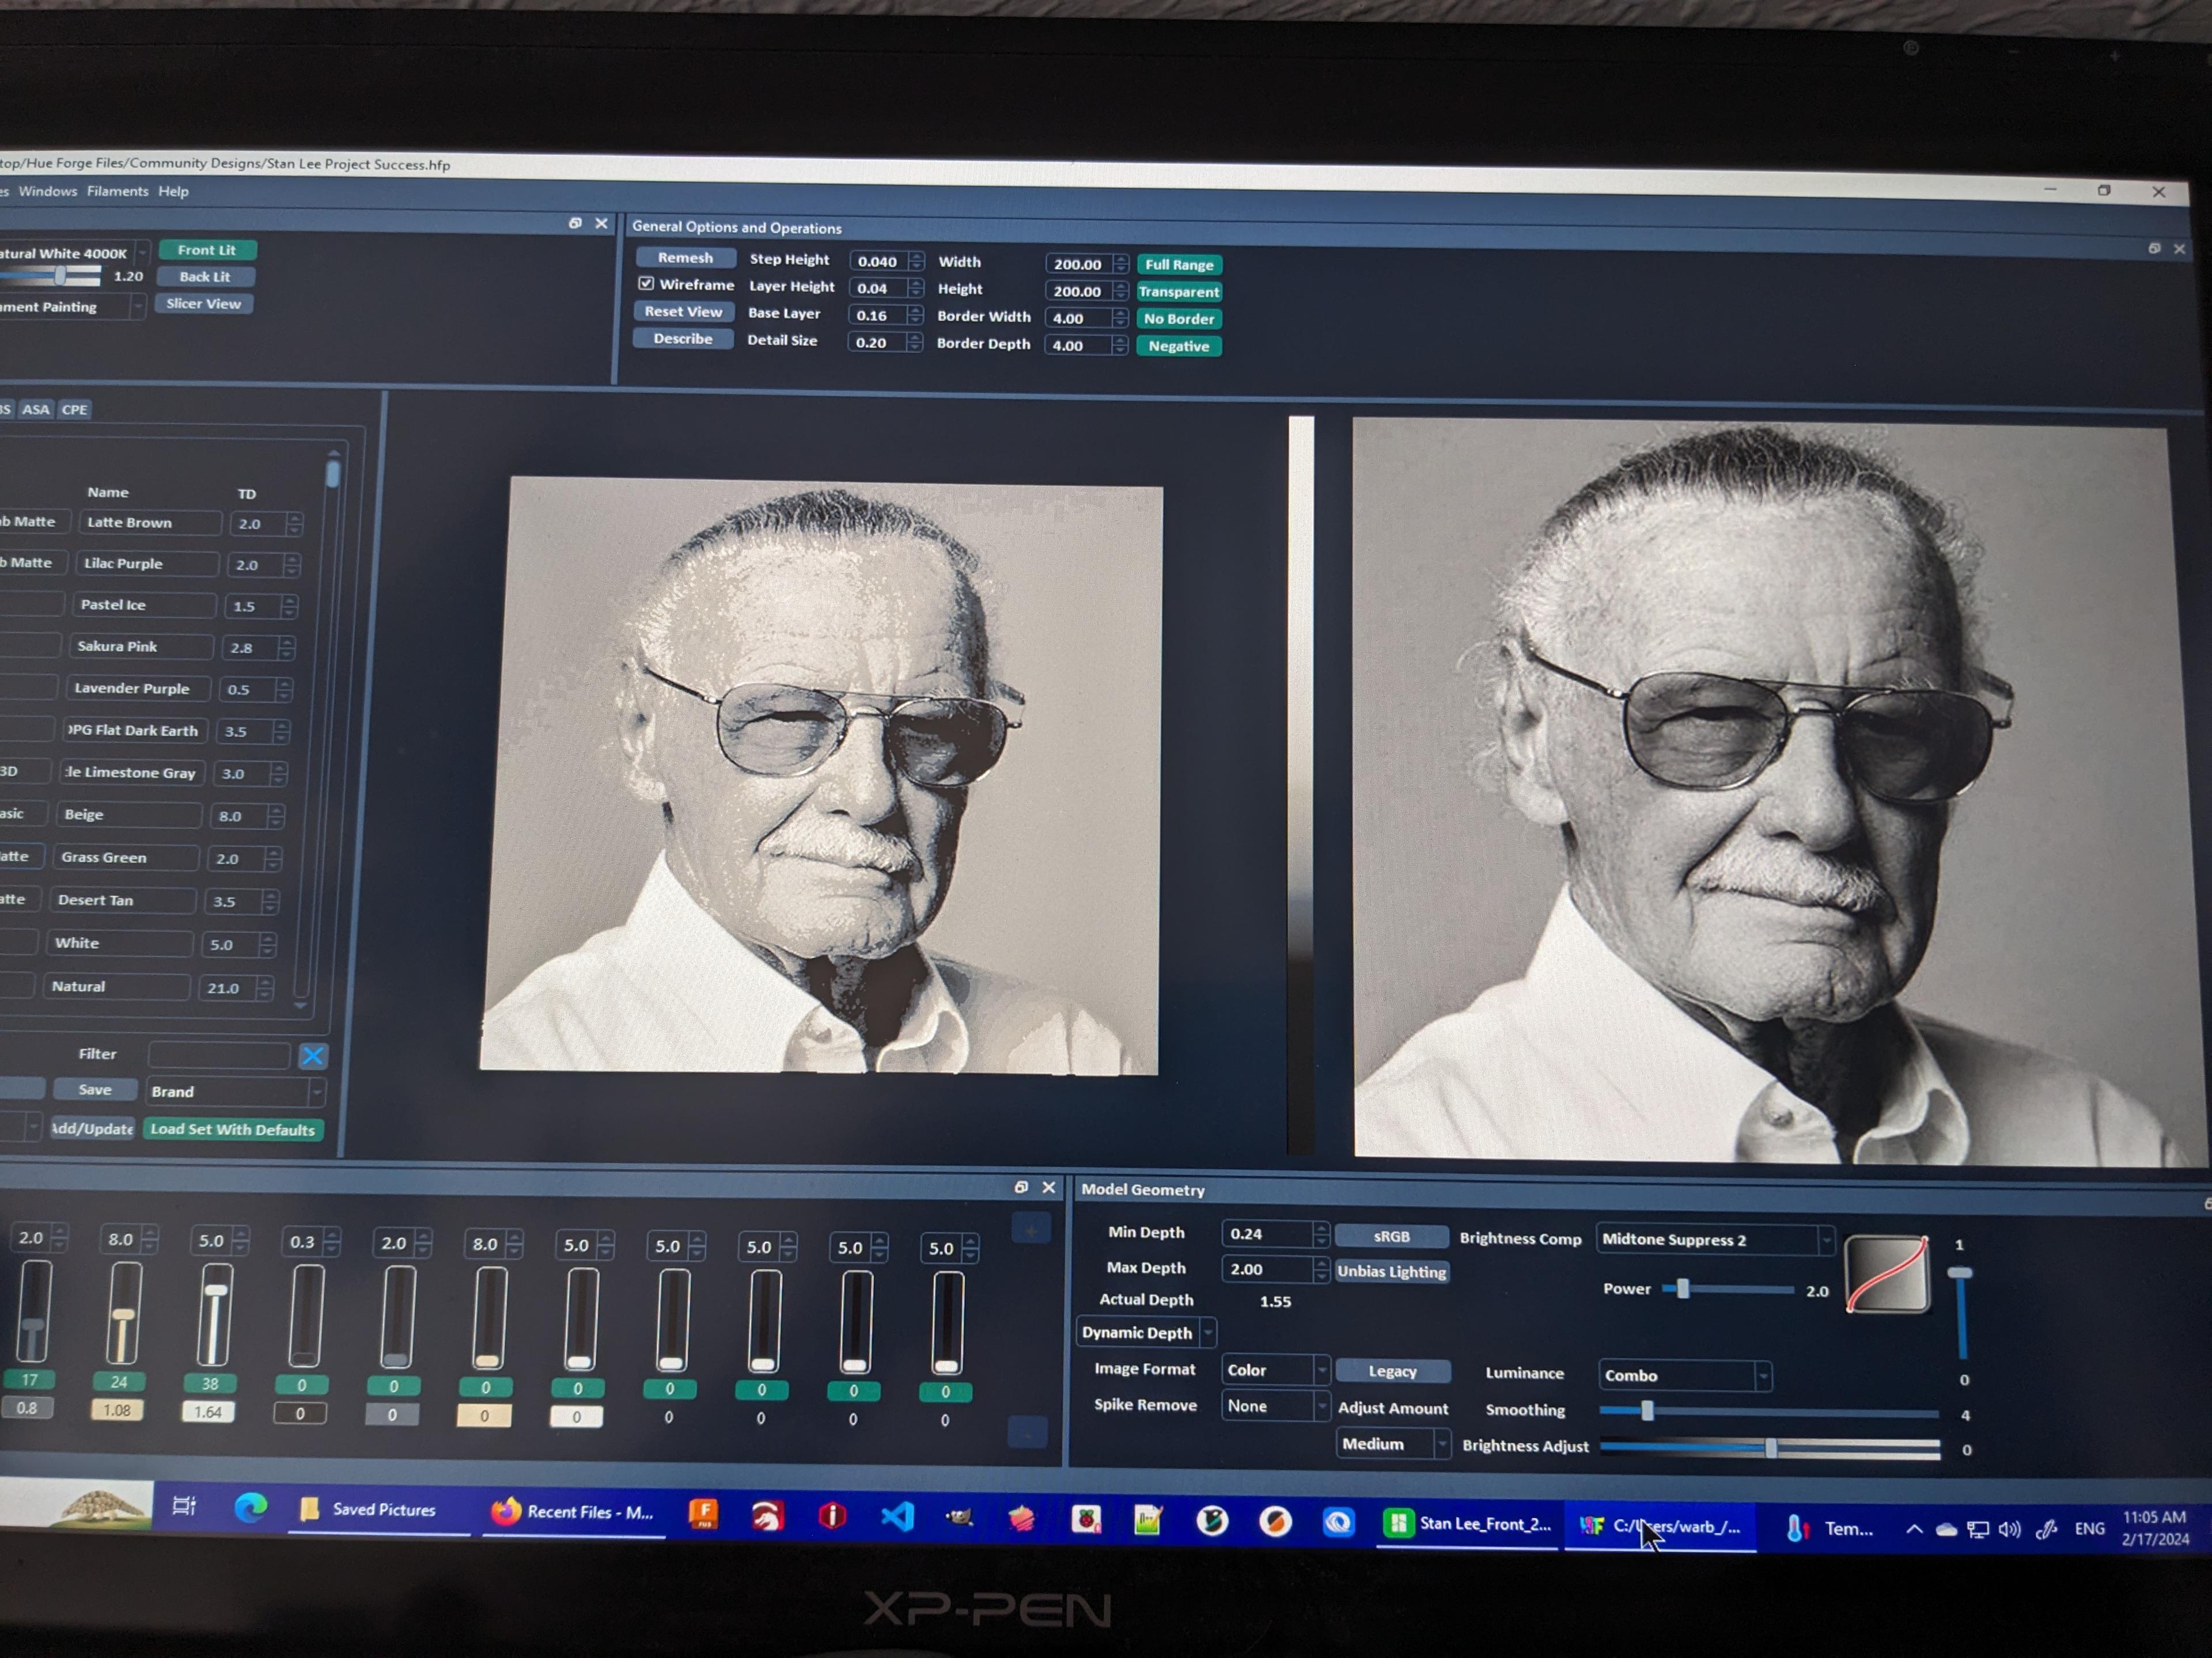Enable Front Lit view
2212x1658 pixels.
(207, 250)
